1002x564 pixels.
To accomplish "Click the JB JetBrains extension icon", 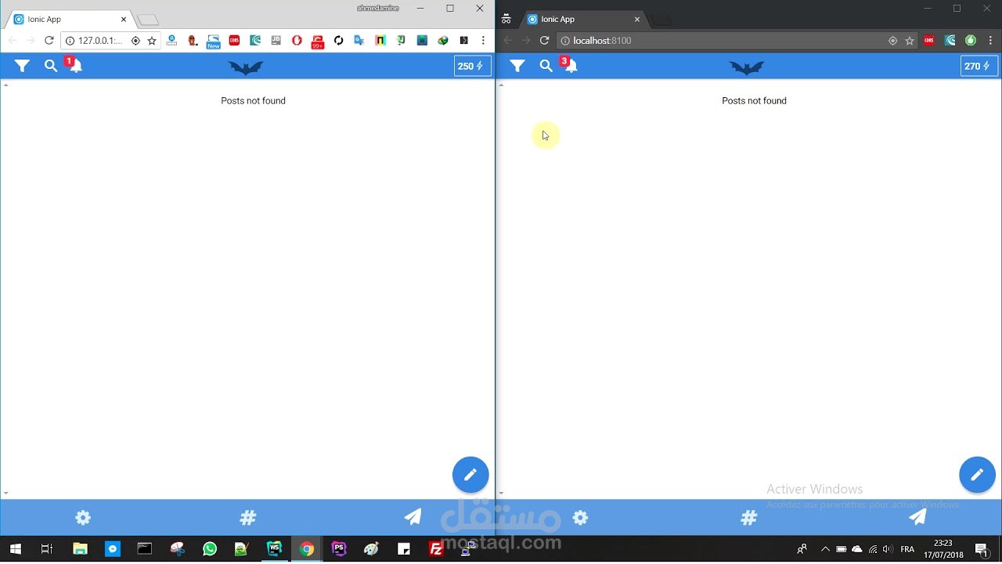I will (x=276, y=41).
